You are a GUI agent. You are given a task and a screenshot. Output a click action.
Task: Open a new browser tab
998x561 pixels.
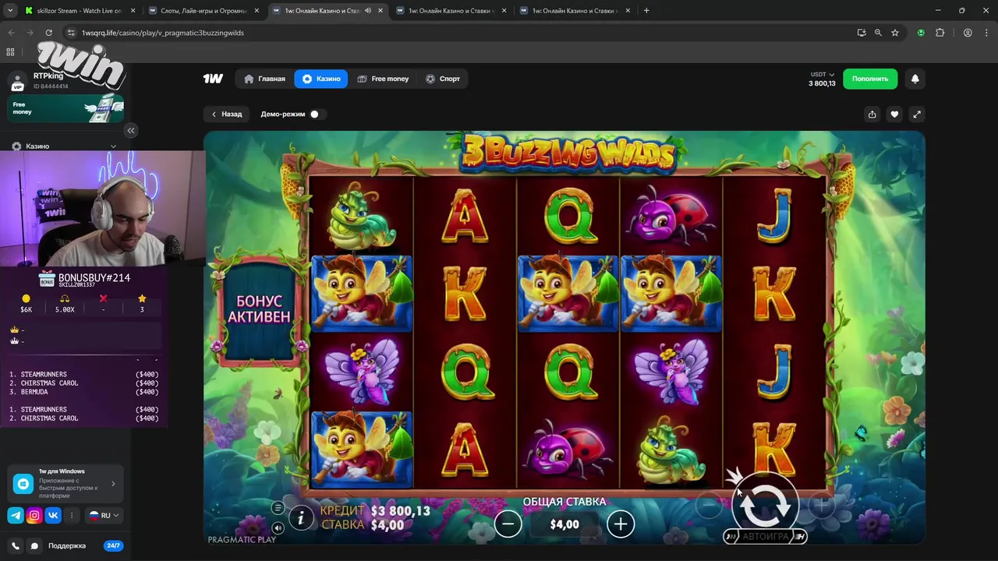(646, 11)
